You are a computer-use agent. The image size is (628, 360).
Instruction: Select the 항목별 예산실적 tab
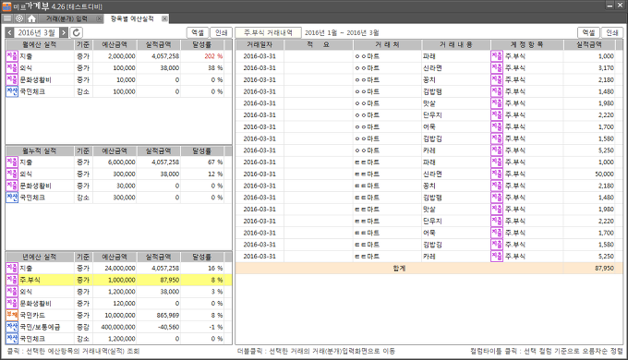pyautogui.click(x=132, y=18)
